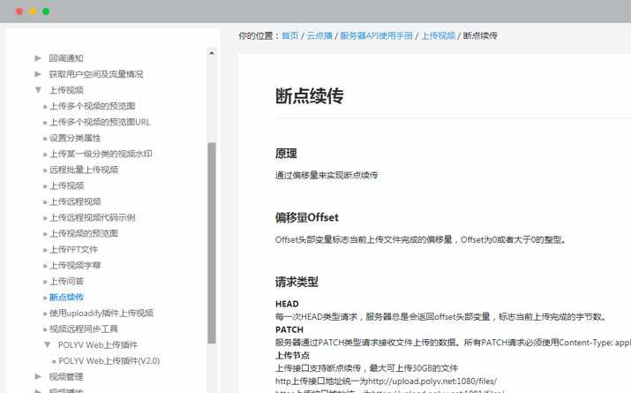The image size is (631, 393).
Task: Expand the 回调通知 tree node arrow
Action: 38,58
